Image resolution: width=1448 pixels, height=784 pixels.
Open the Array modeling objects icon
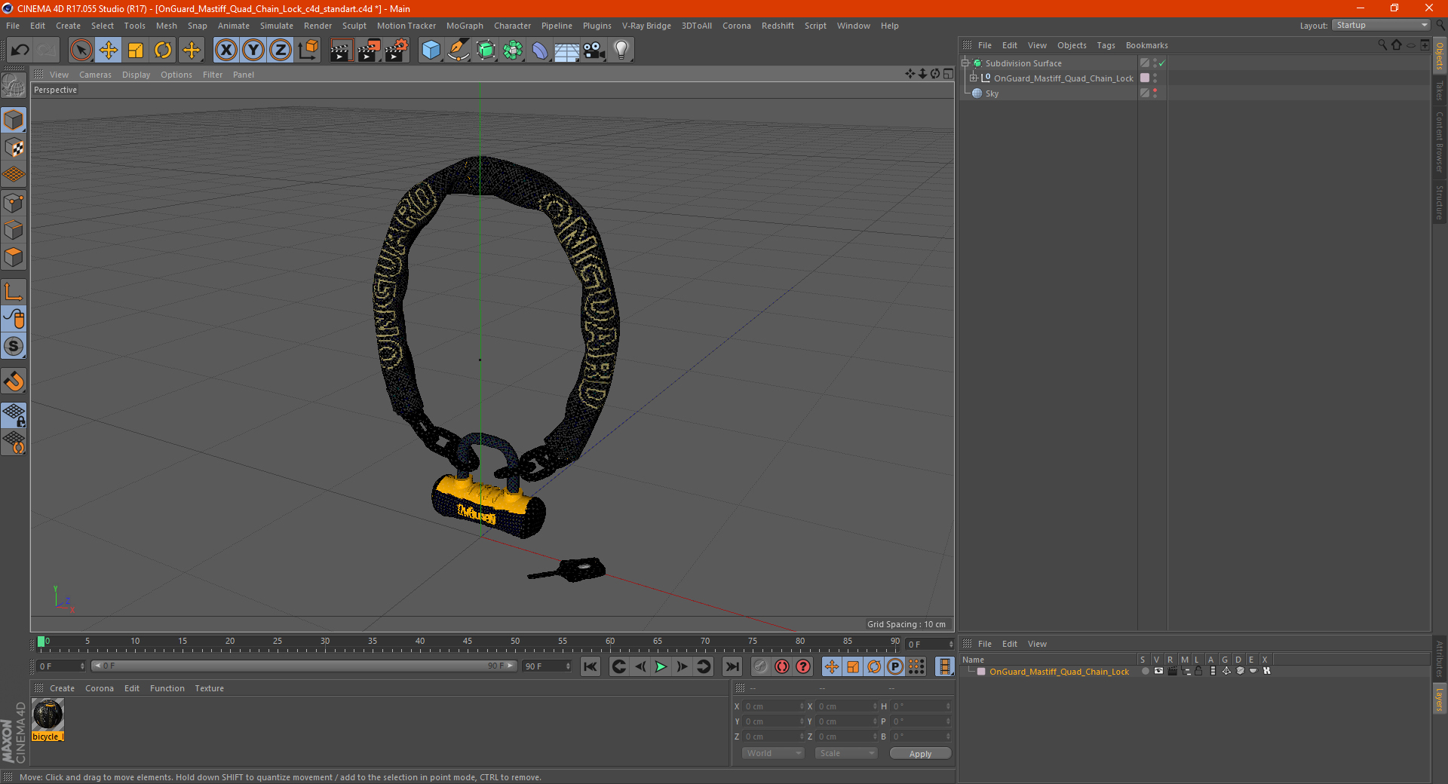tap(513, 51)
